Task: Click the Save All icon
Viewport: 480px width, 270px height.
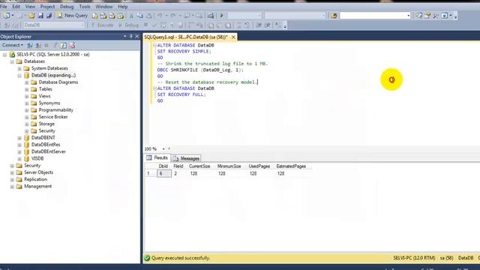Action: tap(49, 16)
